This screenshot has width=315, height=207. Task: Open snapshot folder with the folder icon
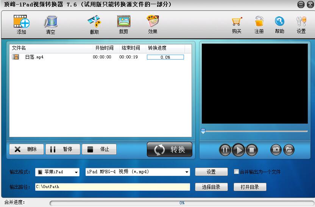point(289,150)
